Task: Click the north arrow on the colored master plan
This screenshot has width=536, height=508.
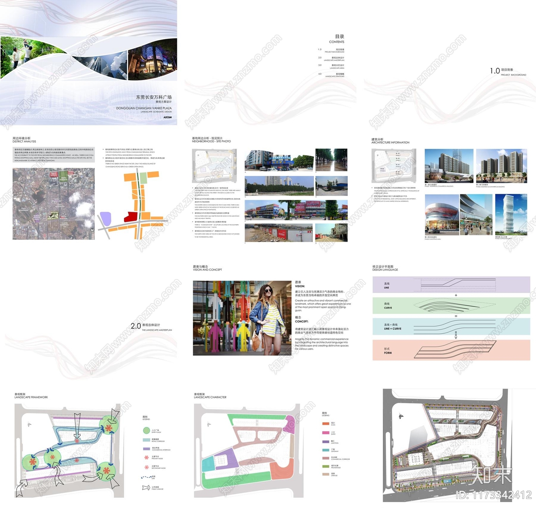Action: [401, 416]
